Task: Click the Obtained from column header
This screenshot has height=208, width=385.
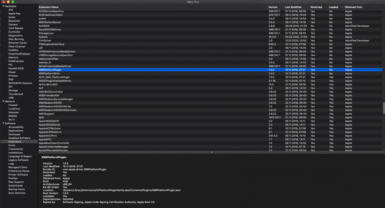Action: (353, 7)
